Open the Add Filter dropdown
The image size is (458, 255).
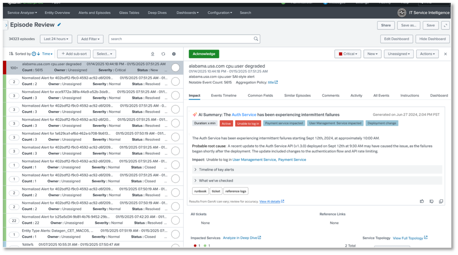(90, 39)
